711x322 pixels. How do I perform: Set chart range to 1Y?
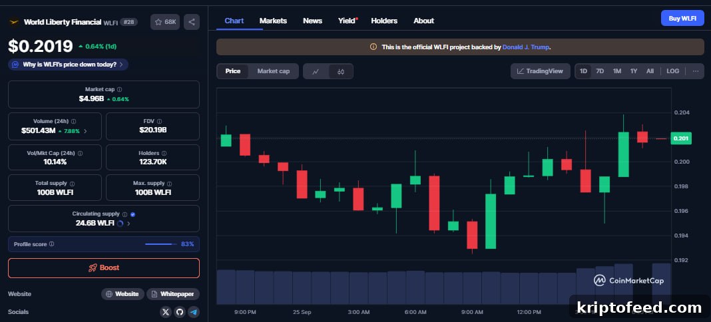click(634, 71)
